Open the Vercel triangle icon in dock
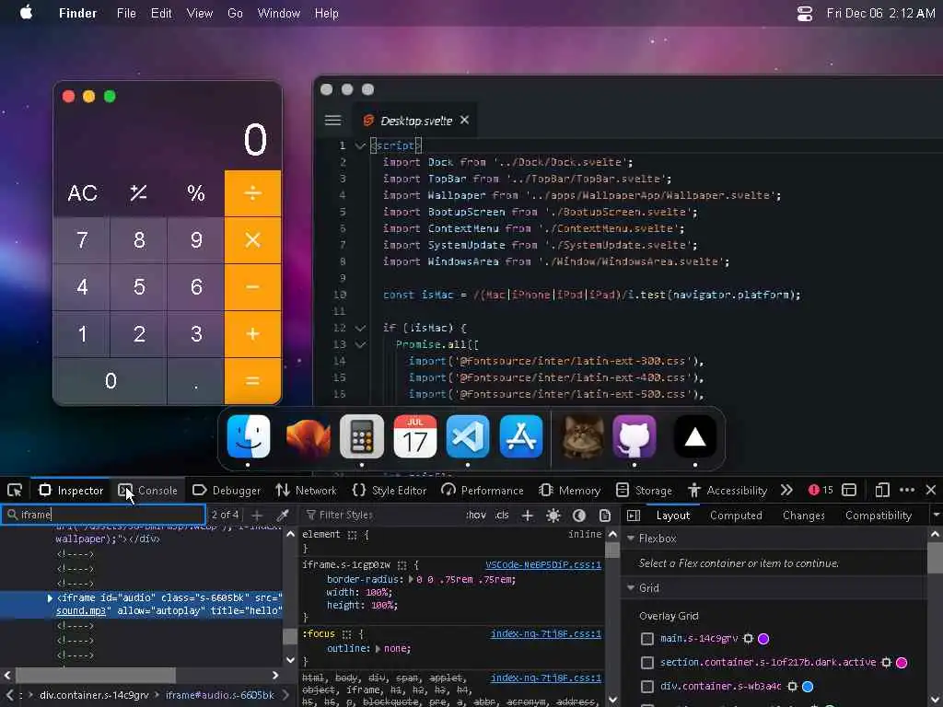The width and height of the screenshot is (943, 707). click(x=694, y=436)
